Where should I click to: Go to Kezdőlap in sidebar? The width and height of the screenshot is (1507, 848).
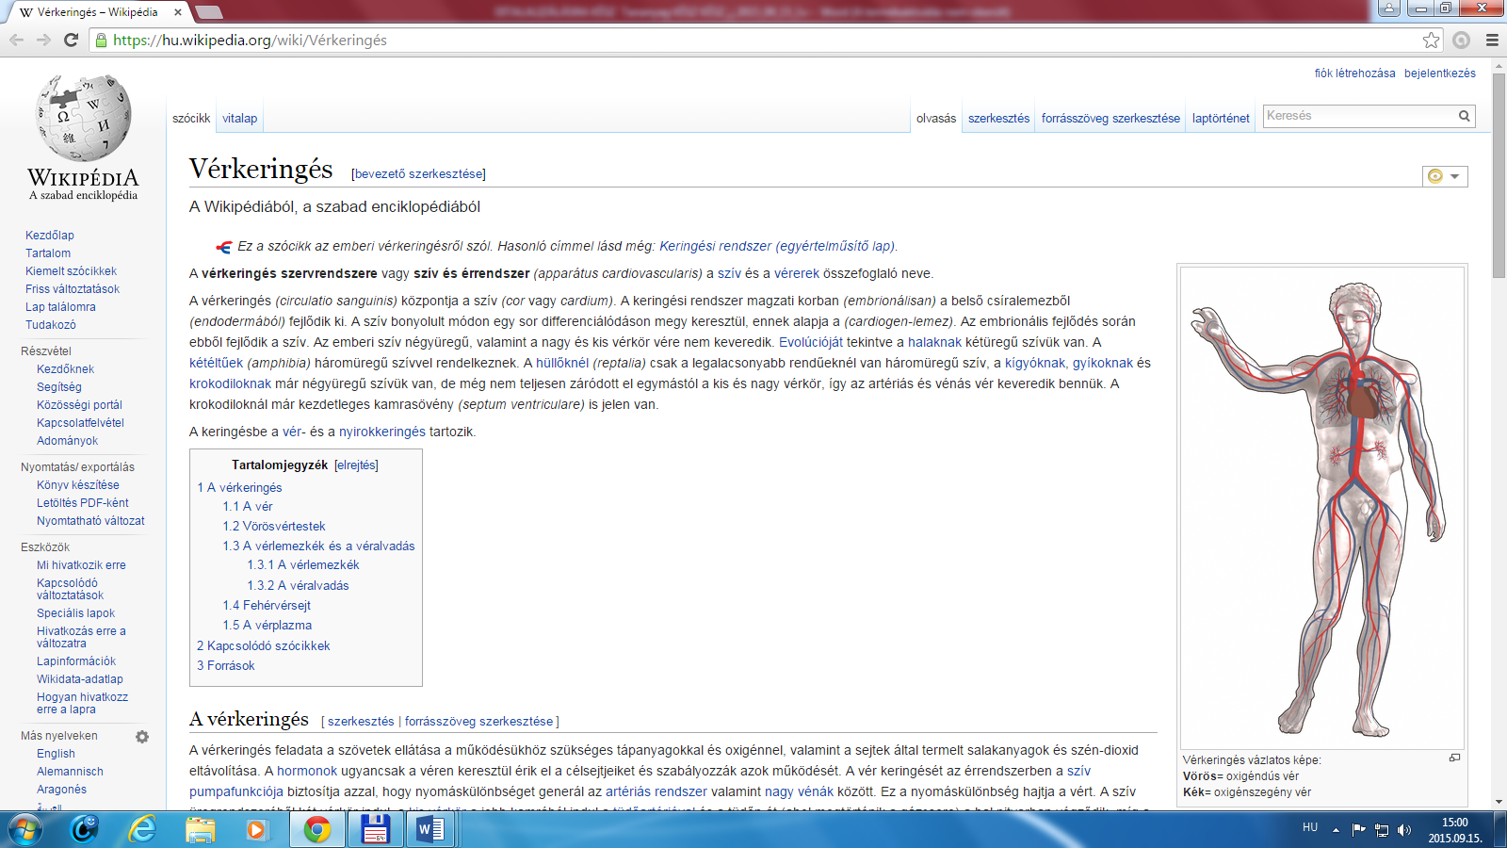pyautogui.click(x=50, y=236)
